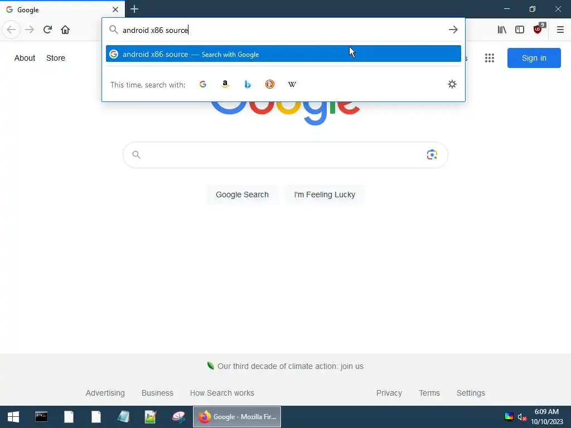The height and width of the screenshot is (428, 571).
Task: Open the Store link
Action: 56,58
